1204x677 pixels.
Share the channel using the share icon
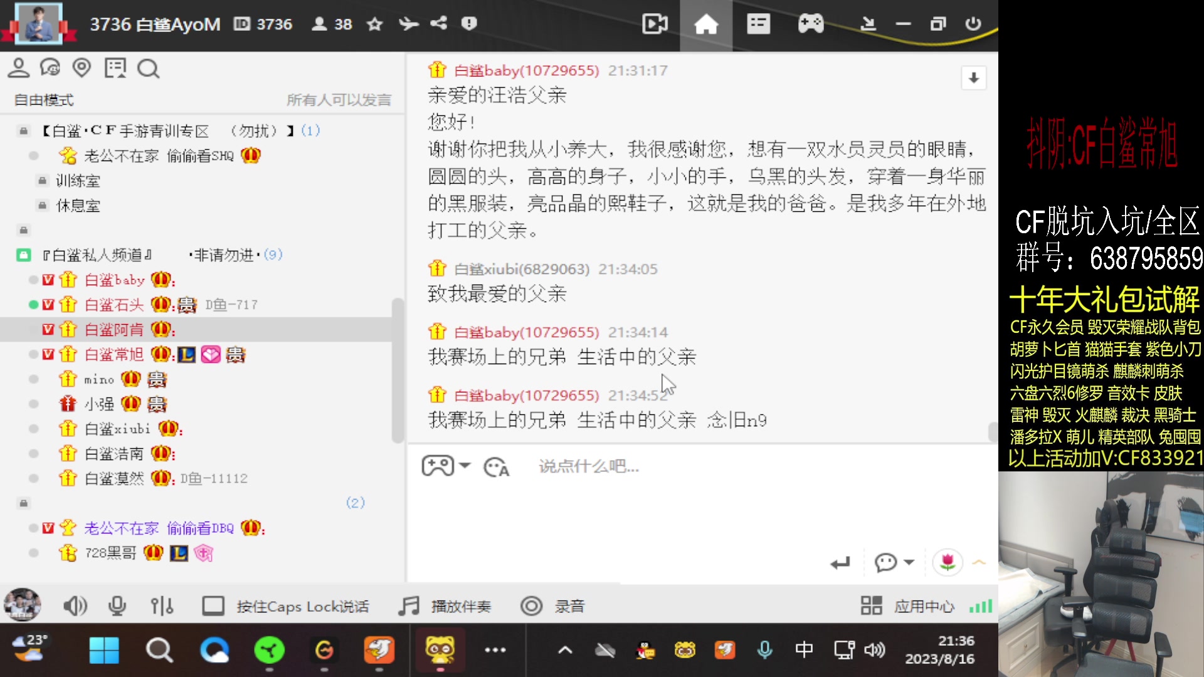pos(438,24)
